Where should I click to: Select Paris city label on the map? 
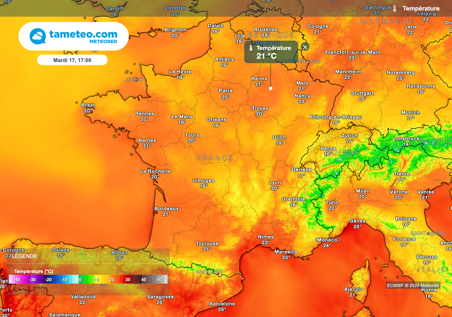coord(226,91)
